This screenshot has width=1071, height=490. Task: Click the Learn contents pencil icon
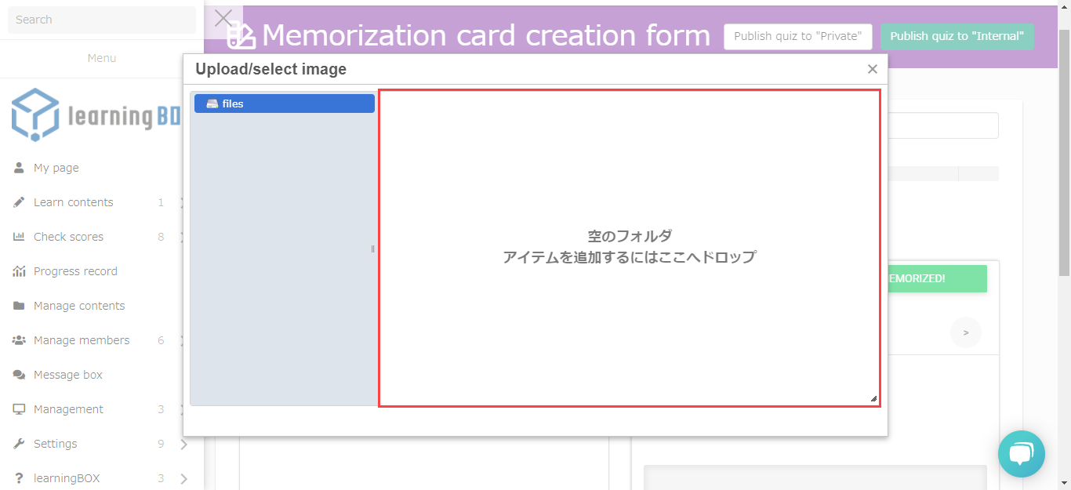coord(19,202)
